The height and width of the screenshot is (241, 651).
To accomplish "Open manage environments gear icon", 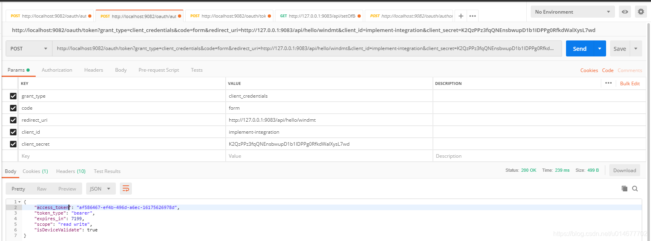I will point(641,12).
